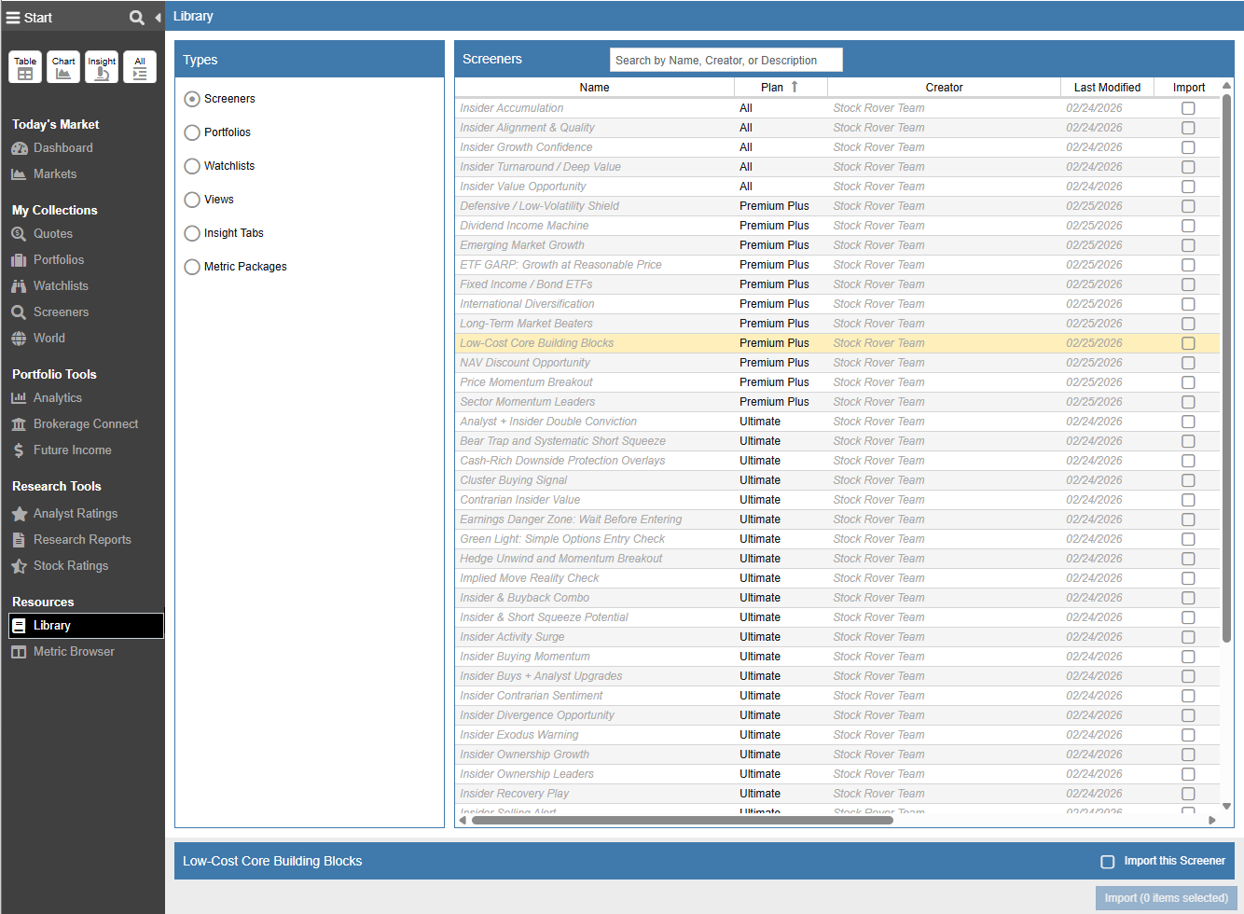Screen dimensions: 1244x914
Task: Sort by the Plan column header
Action: pos(781,87)
